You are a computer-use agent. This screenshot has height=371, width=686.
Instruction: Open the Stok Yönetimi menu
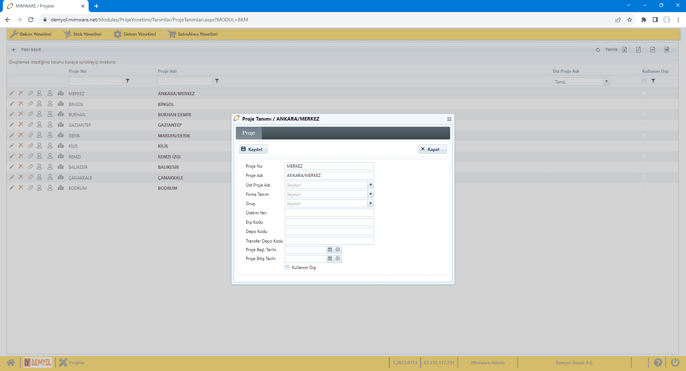pyautogui.click(x=83, y=34)
